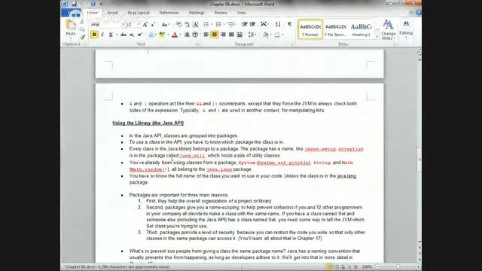The height and width of the screenshot is (271, 482).
Task: Click the 100% zoom level button
Action: coord(367,267)
